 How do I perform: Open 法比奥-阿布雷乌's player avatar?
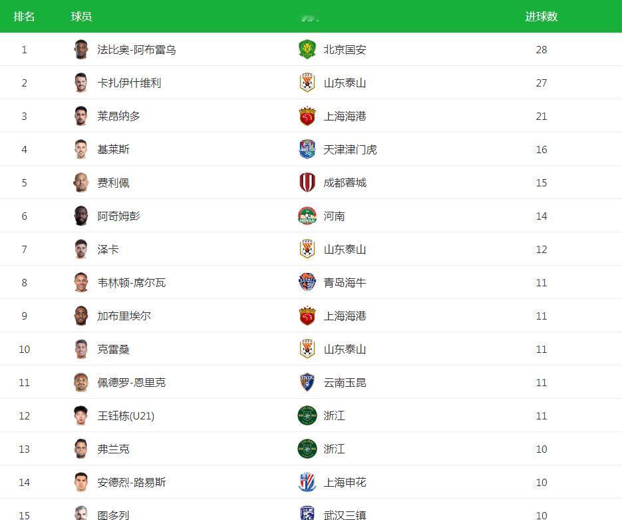(81, 49)
